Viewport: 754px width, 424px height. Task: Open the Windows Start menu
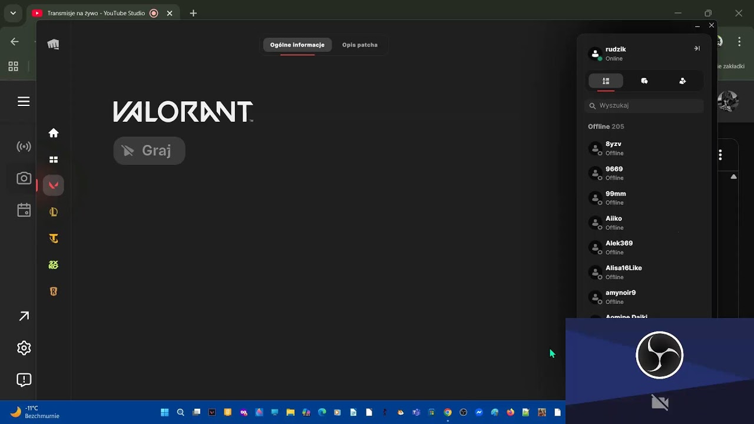click(x=165, y=412)
